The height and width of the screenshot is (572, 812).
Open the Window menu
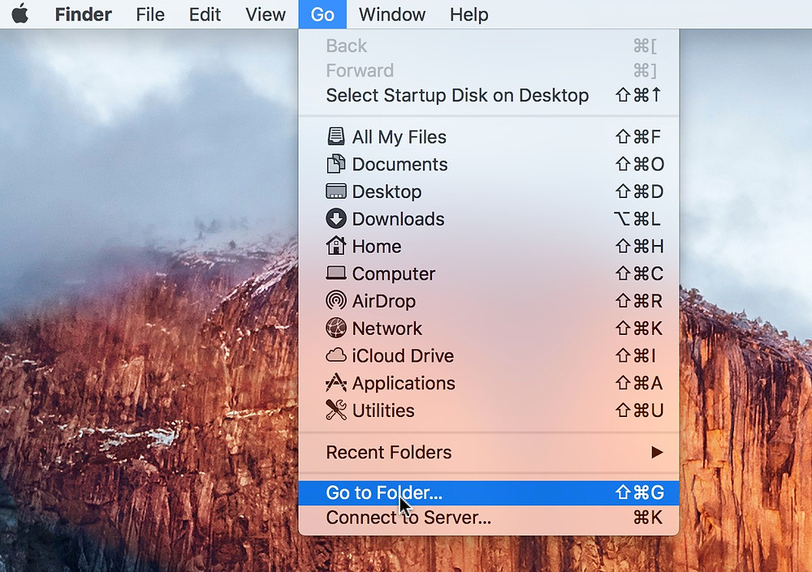[x=392, y=15]
